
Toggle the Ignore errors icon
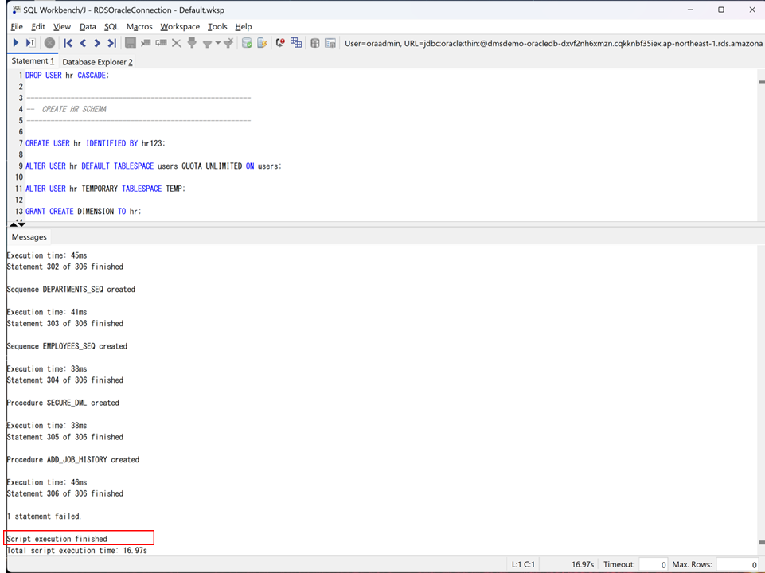280,43
